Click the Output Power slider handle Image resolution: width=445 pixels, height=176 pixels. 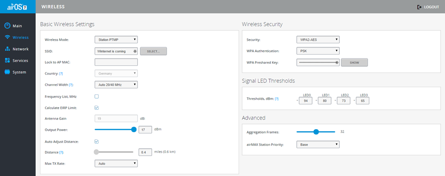pyautogui.click(x=134, y=130)
